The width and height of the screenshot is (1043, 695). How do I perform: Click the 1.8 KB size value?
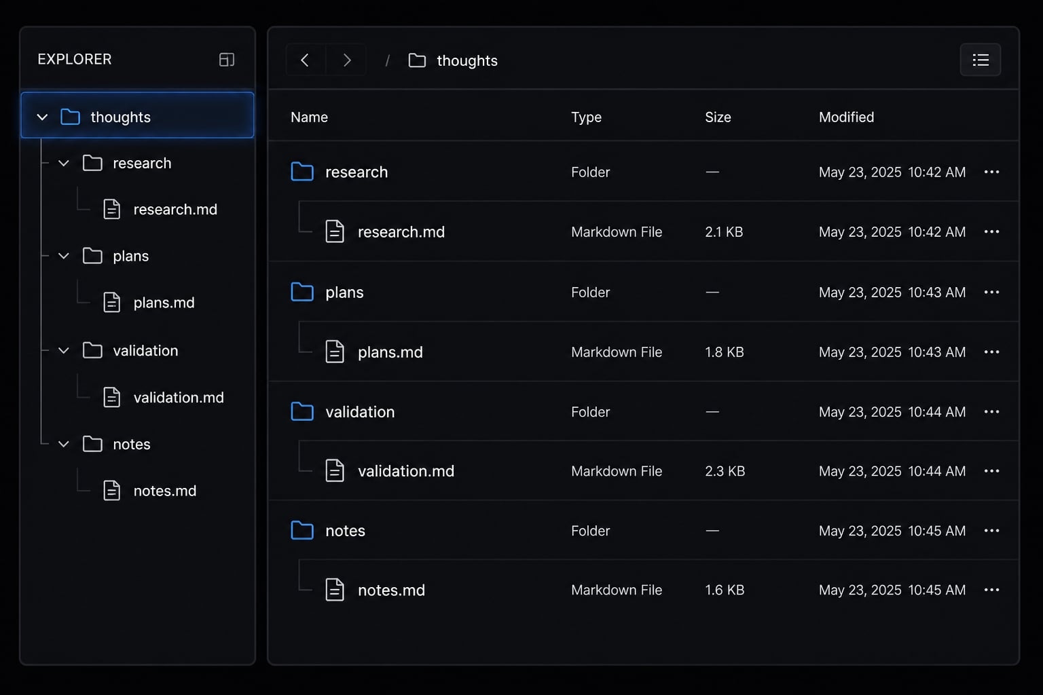coord(725,352)
